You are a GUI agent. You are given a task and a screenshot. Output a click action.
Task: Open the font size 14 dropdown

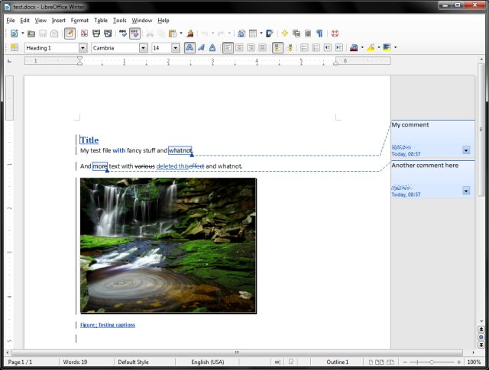(x=175, y=48)
